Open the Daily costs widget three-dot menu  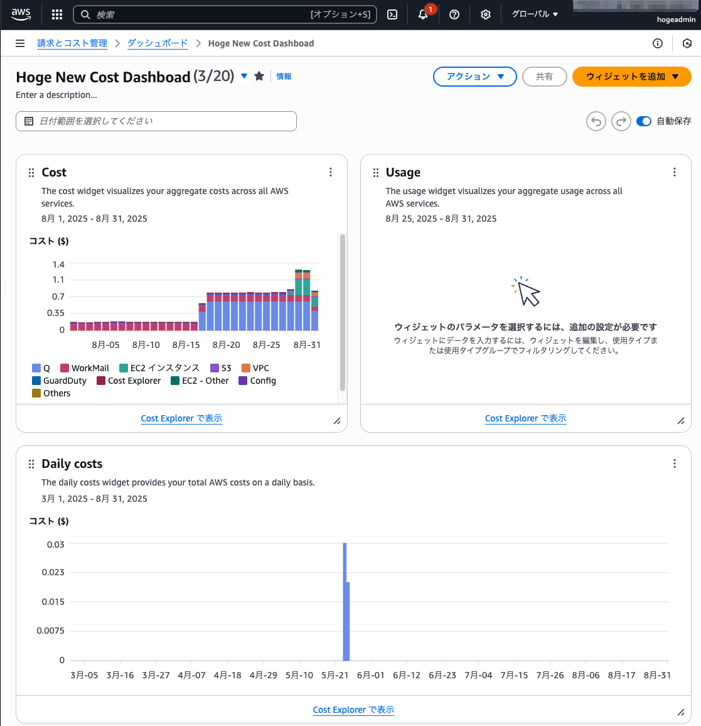point(675,463)
